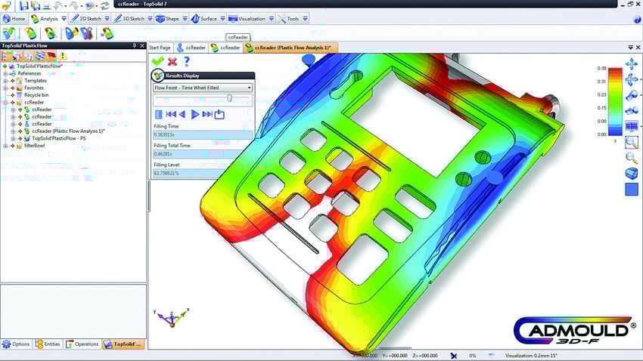
Task: Click the Save icon in quick access bar
Action: [24, 5]
